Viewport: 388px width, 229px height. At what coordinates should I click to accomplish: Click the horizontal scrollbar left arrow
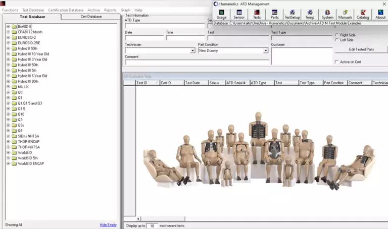click(138, 218)
